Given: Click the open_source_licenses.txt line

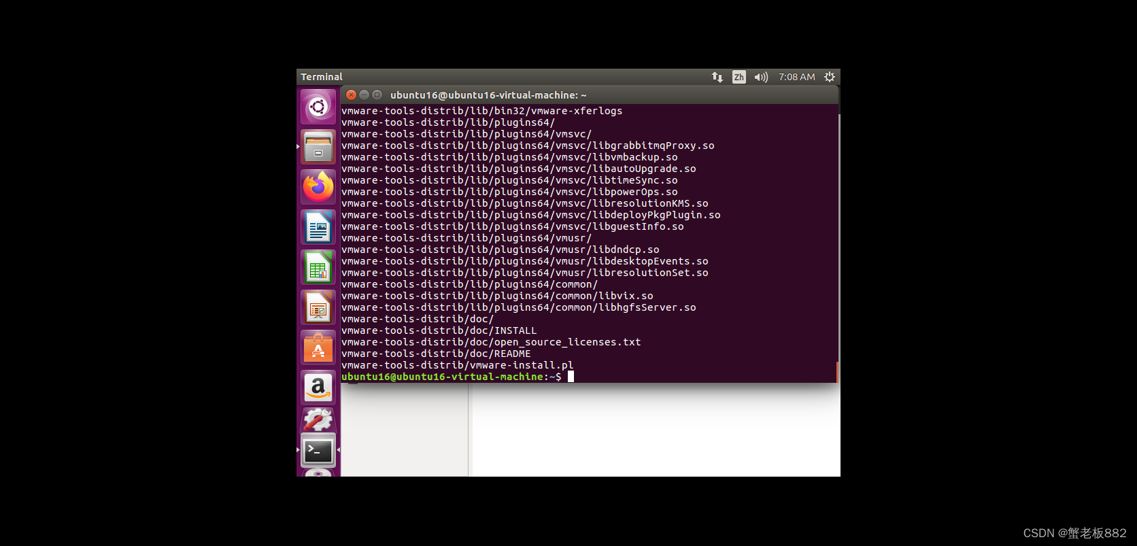Looking at the screenshot, I should 491,342.
